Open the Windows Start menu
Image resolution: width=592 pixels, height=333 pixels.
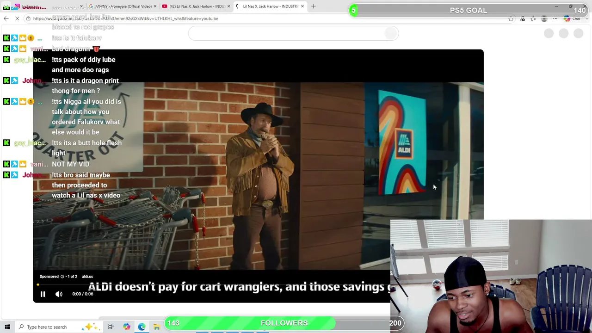(x=7, y=327)
